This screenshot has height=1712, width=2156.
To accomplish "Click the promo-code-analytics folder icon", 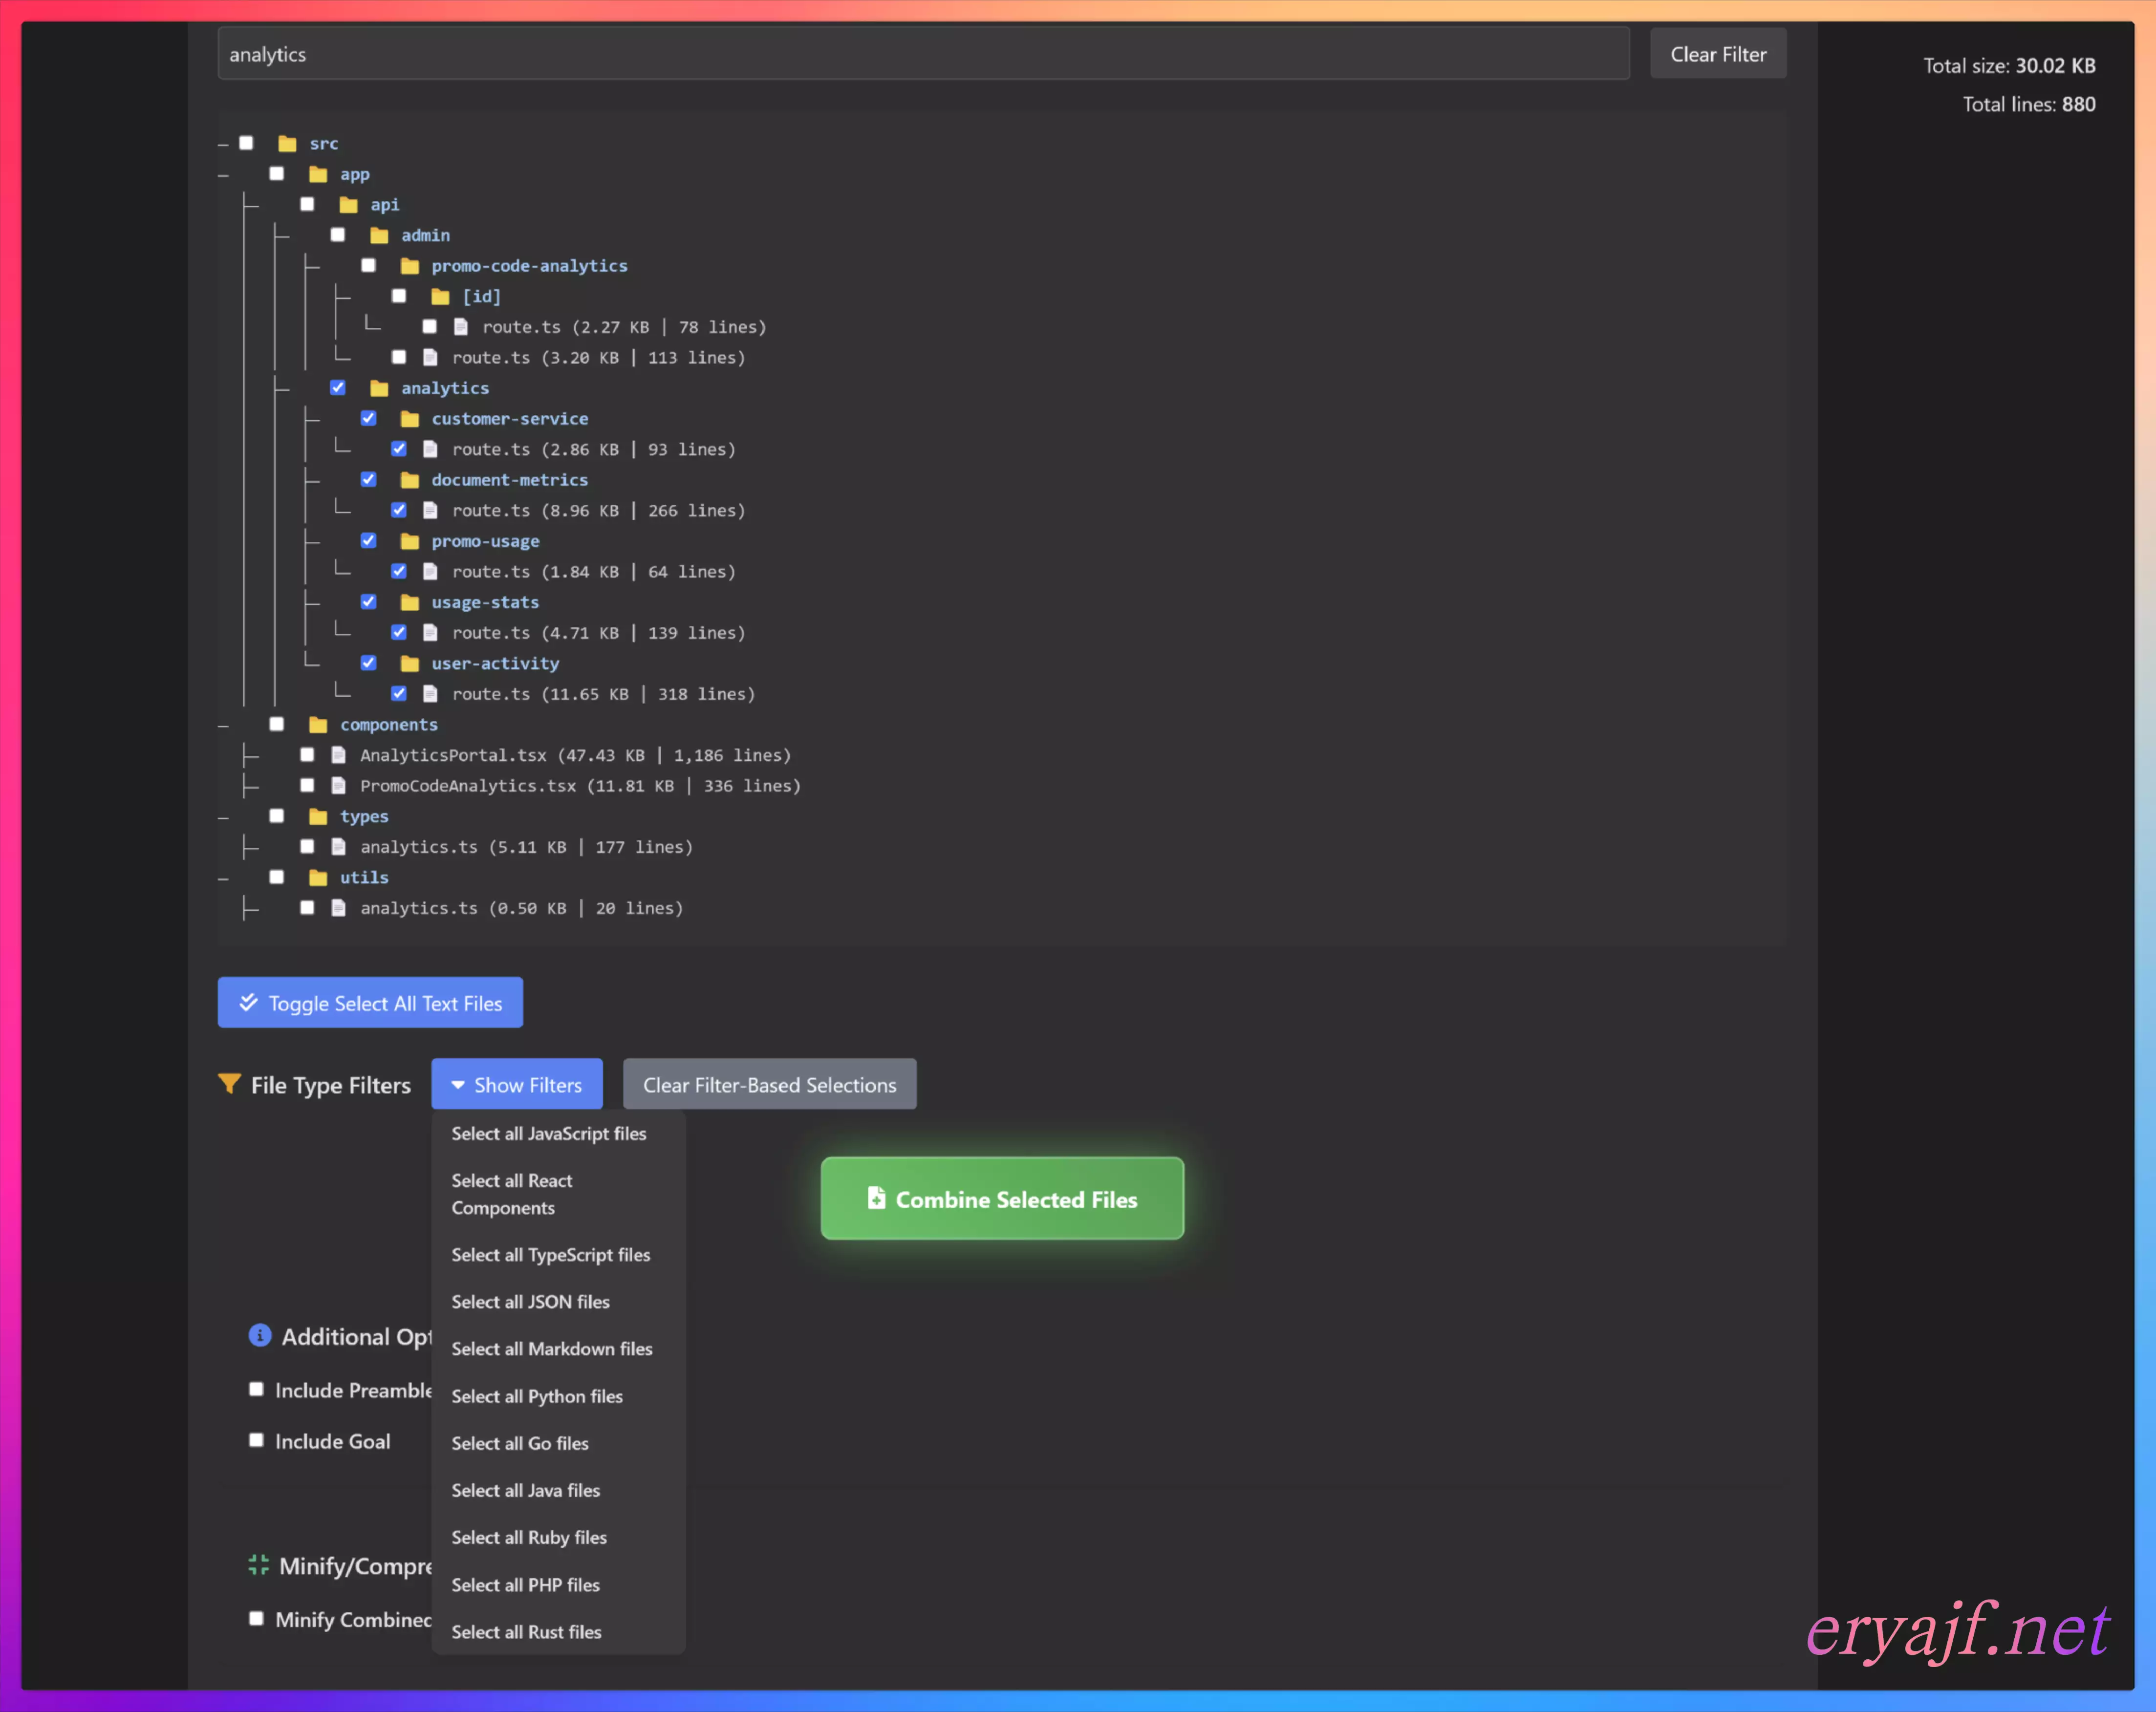I will [x=410, y=266].
